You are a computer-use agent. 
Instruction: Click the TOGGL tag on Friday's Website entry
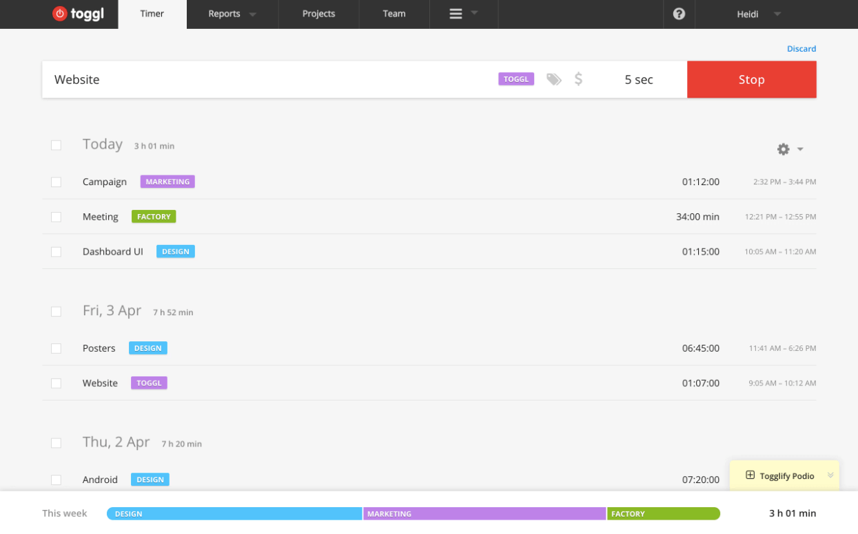(x=149, y=383)
